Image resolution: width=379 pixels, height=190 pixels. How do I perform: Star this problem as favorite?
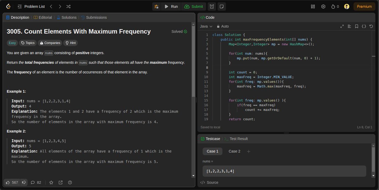point(51,182)
